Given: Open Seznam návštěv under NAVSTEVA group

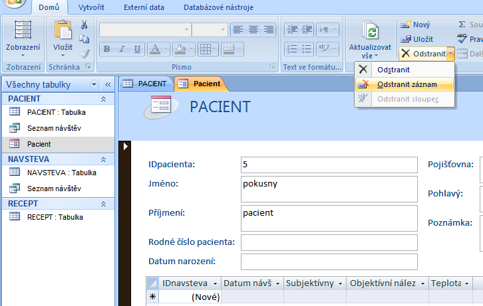Looking at the screenshot, I should click(x=59, y=189).
